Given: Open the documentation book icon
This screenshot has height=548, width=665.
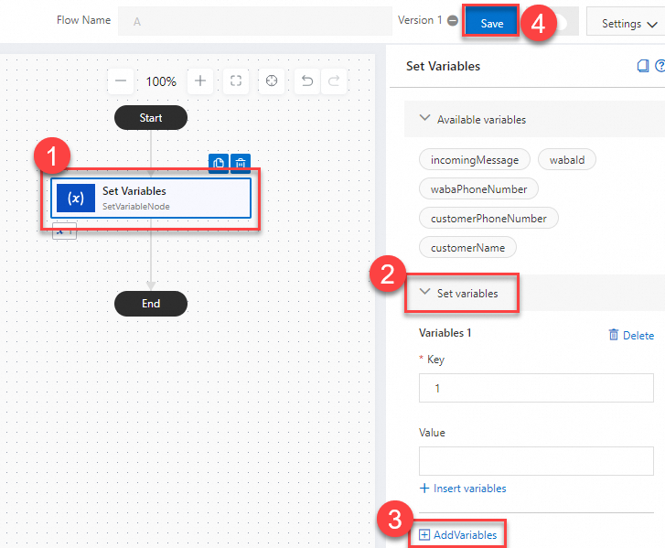Looking at the screenshot, I should 643,66.
